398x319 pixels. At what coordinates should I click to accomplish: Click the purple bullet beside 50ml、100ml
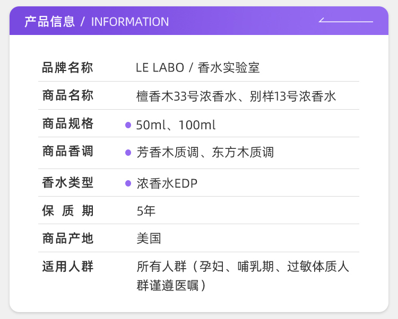(128, 125)
